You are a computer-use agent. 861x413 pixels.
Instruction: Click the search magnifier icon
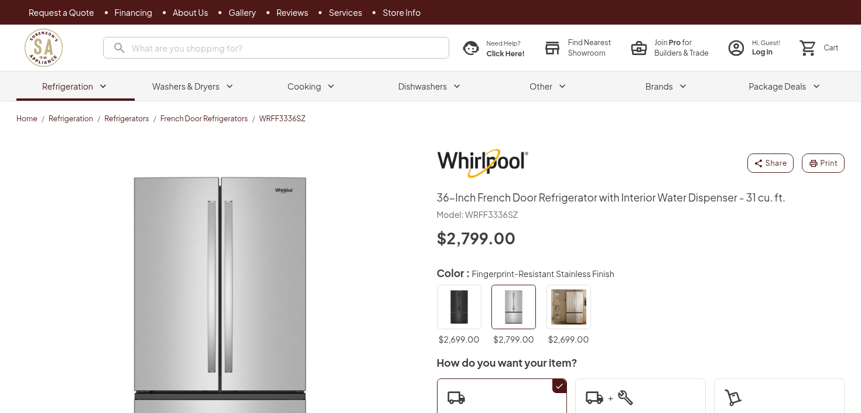click(x=119, y=48)
